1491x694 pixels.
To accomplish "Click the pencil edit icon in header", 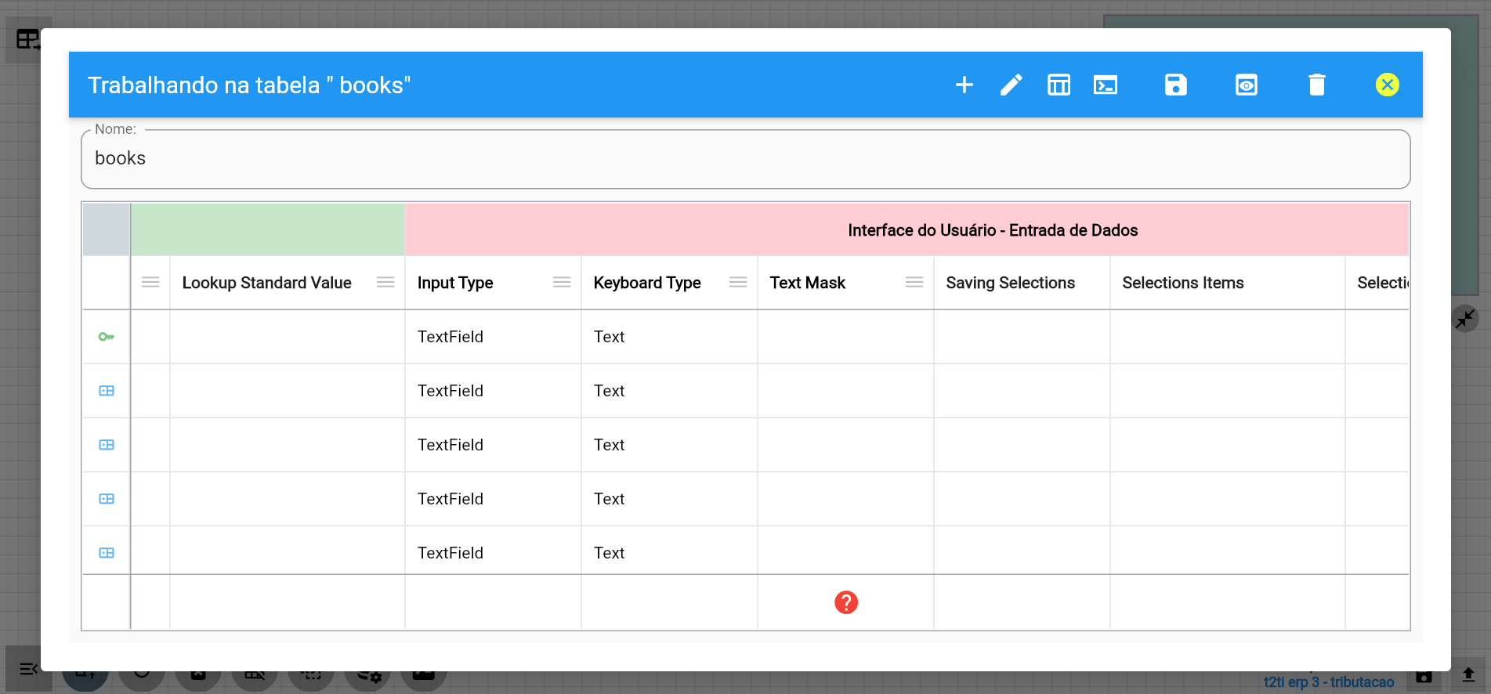I will pos(1011,85).
